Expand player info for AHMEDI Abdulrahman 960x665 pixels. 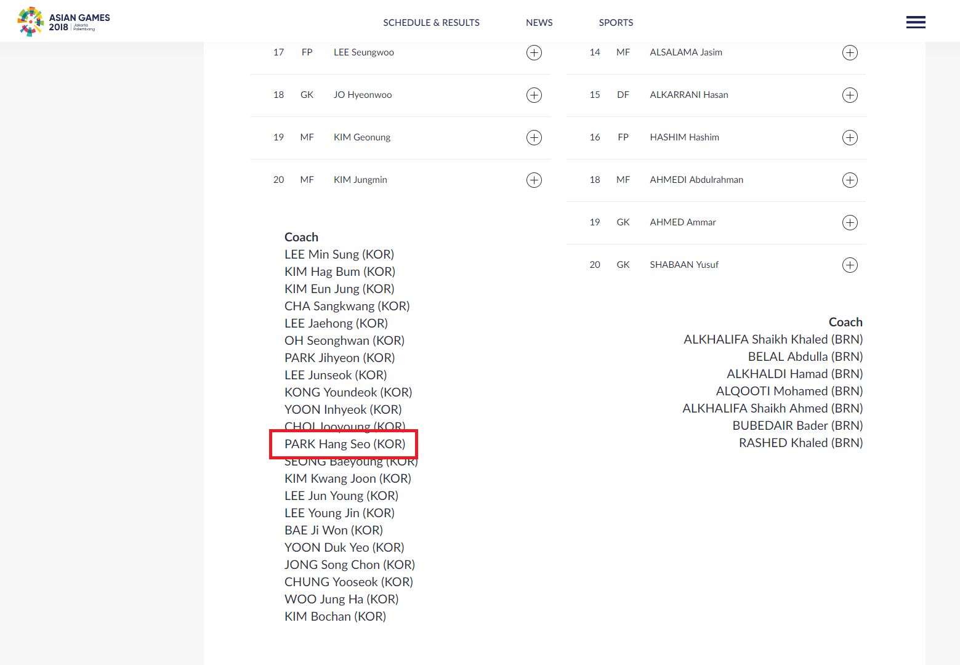tap(850, 180)
